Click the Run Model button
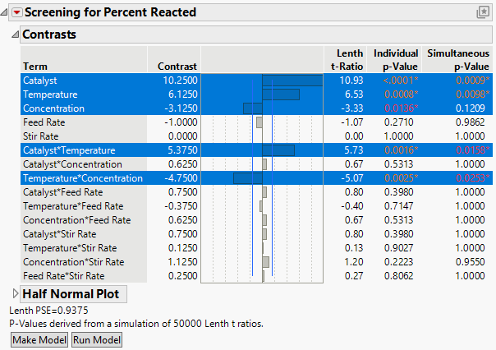 click(x=97, y=340)
